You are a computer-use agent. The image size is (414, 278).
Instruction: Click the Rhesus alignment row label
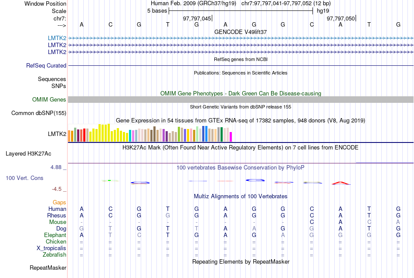57,215
